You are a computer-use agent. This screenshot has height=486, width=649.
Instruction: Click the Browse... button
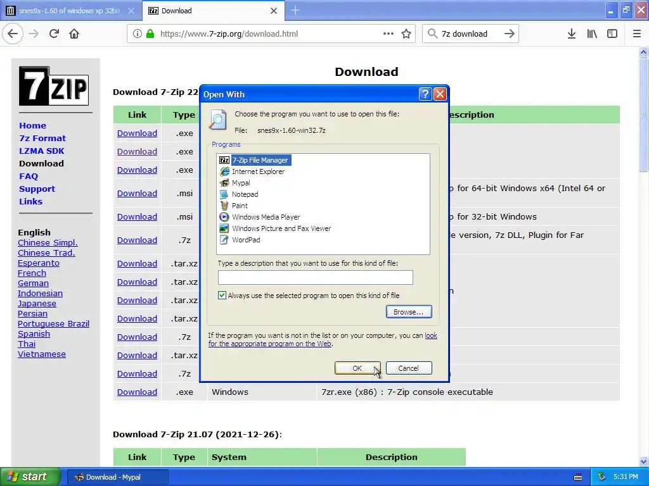pyautogui.click(x=409, y=312)
